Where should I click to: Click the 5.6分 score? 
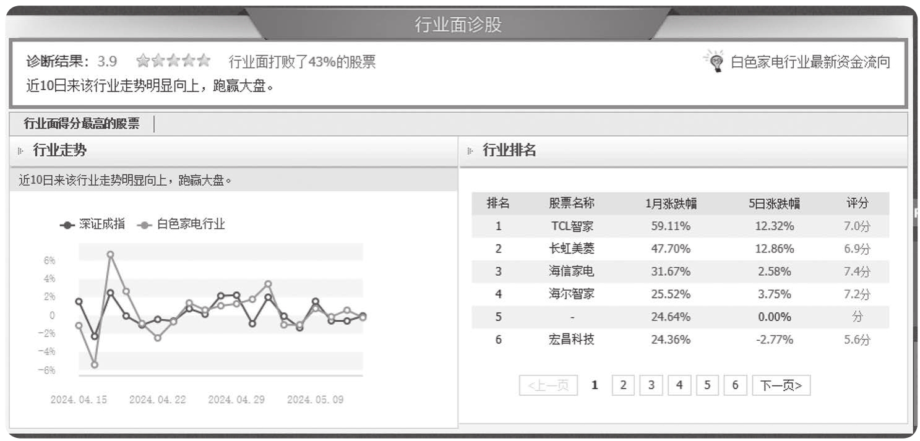pos(857,340)
